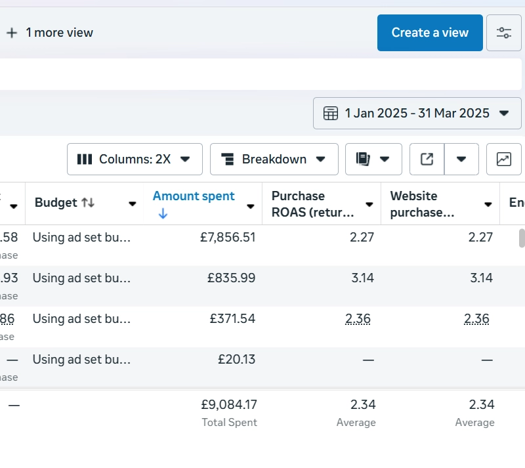The image size is (525, 468).
Task: Click the reports book icon button
Action: click(x=363, y=159)
